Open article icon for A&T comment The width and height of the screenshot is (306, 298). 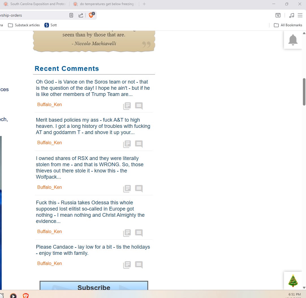[127, 144]
